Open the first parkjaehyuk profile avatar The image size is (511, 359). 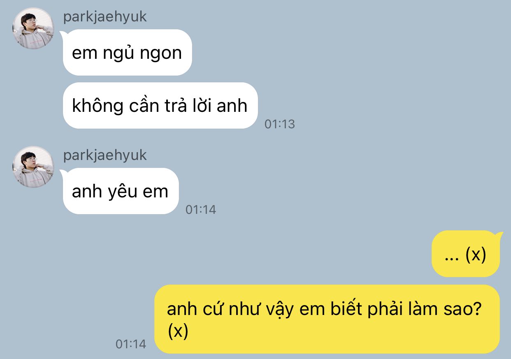[33, 28]
